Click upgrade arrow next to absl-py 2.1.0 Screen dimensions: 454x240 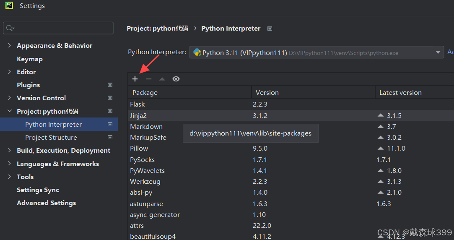381,193
